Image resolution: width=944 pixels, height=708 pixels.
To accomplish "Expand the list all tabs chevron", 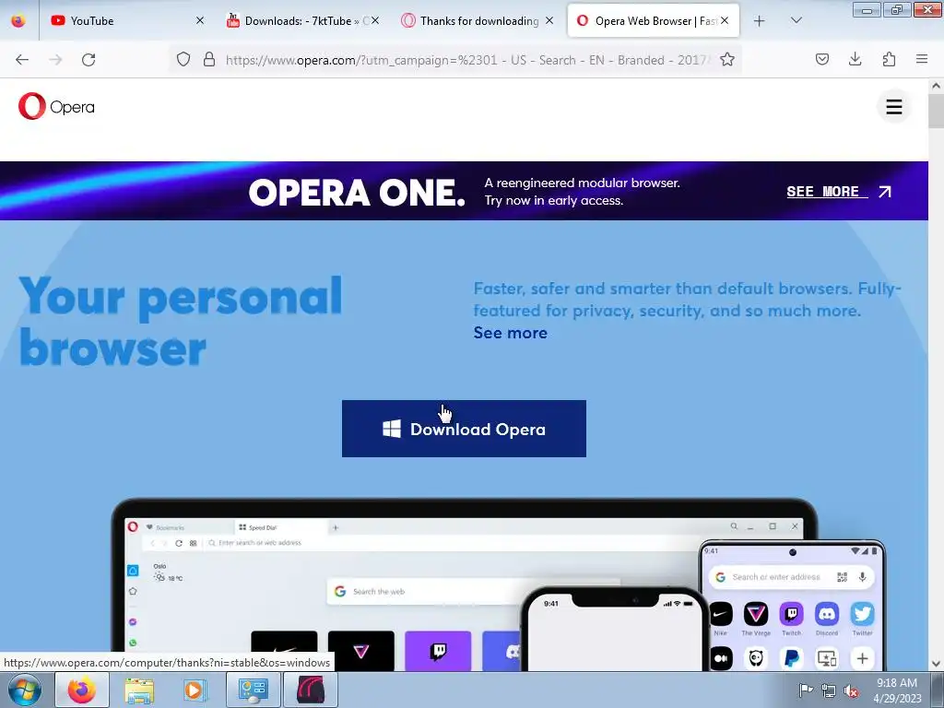I will coord(796,21).
